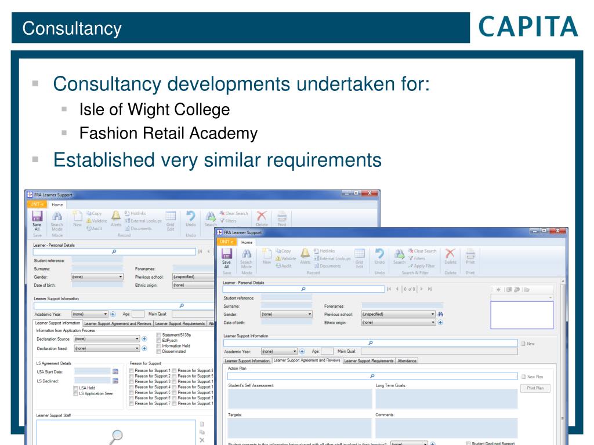Go to next record arrow in front window
Image resolution: width=594 pixels, height=445 pixels.
pos(421,289)
